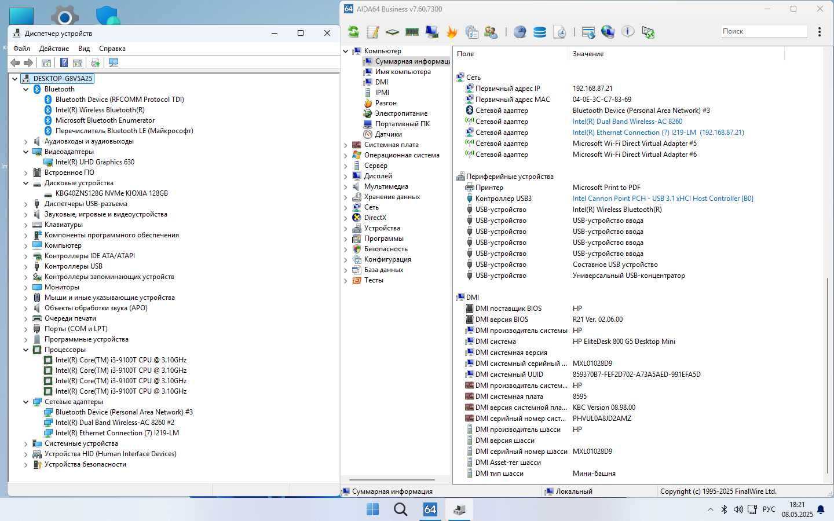Click the blue info bubble icon in AIDA64 toolbar
834x521 pixels.
(628, 32)
